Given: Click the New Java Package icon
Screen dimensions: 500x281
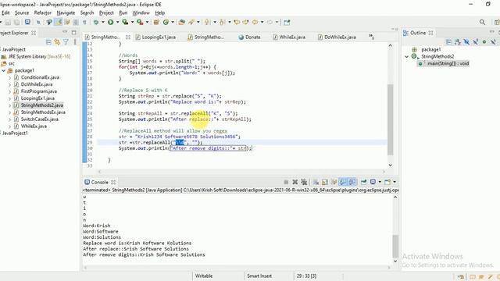Looking at the screenshot, I should click(x=156, y=22).
